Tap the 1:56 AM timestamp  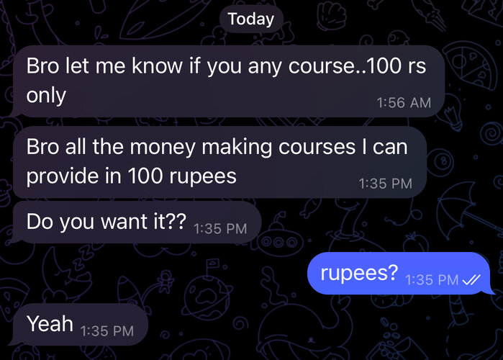[404, 103]
